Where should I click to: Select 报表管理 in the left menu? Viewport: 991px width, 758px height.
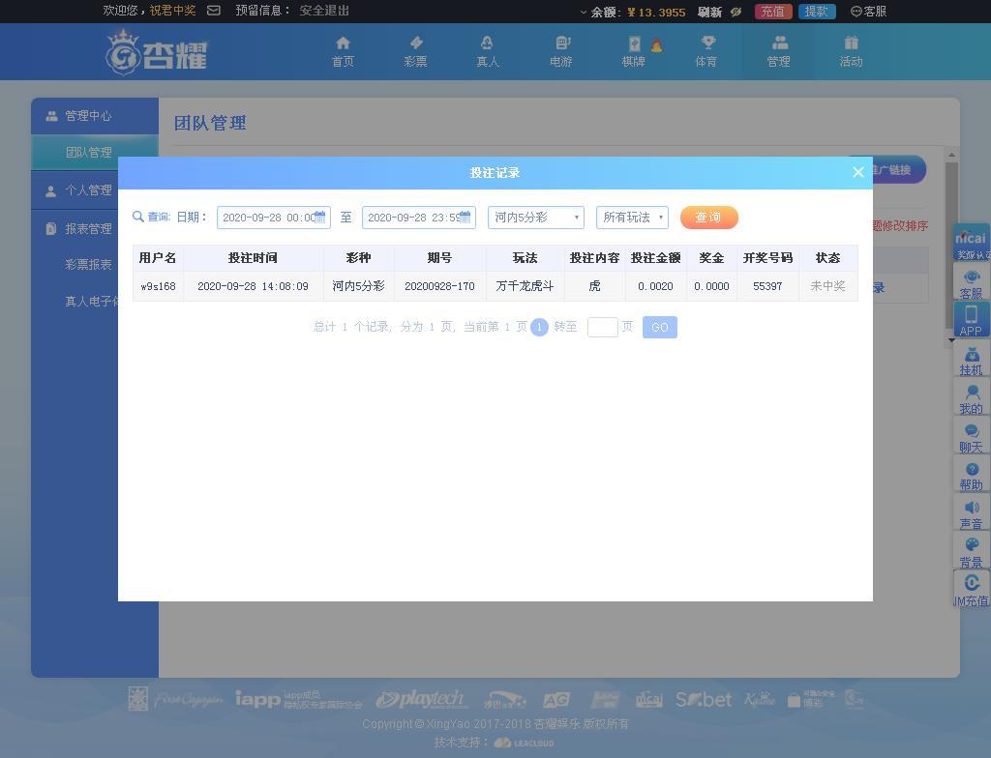(88, 229)
